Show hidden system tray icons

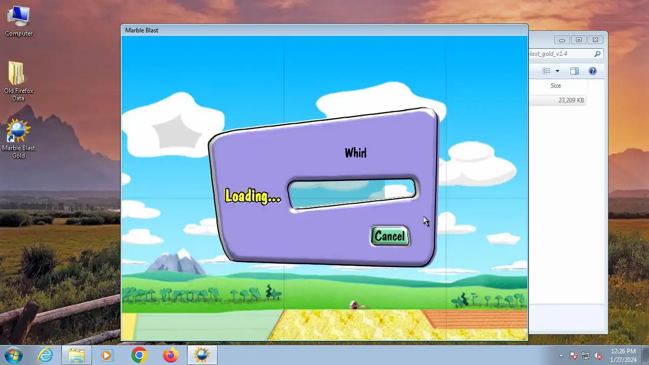pos(561,355)
